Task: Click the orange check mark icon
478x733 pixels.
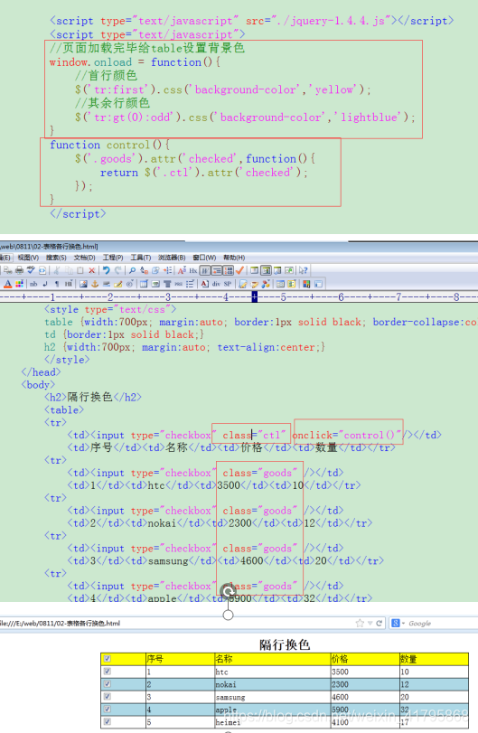Action: (239, 270)
